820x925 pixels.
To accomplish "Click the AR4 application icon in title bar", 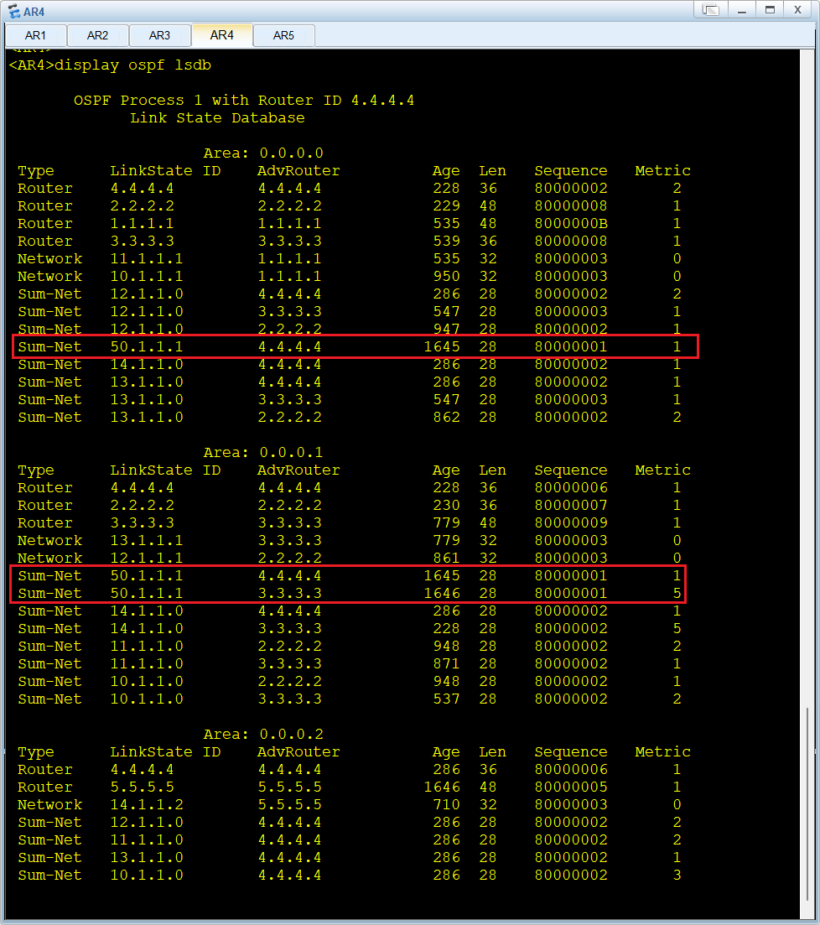I will point(13,11).
